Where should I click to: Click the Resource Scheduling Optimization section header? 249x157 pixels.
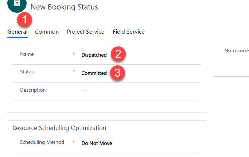coord(59,128)
